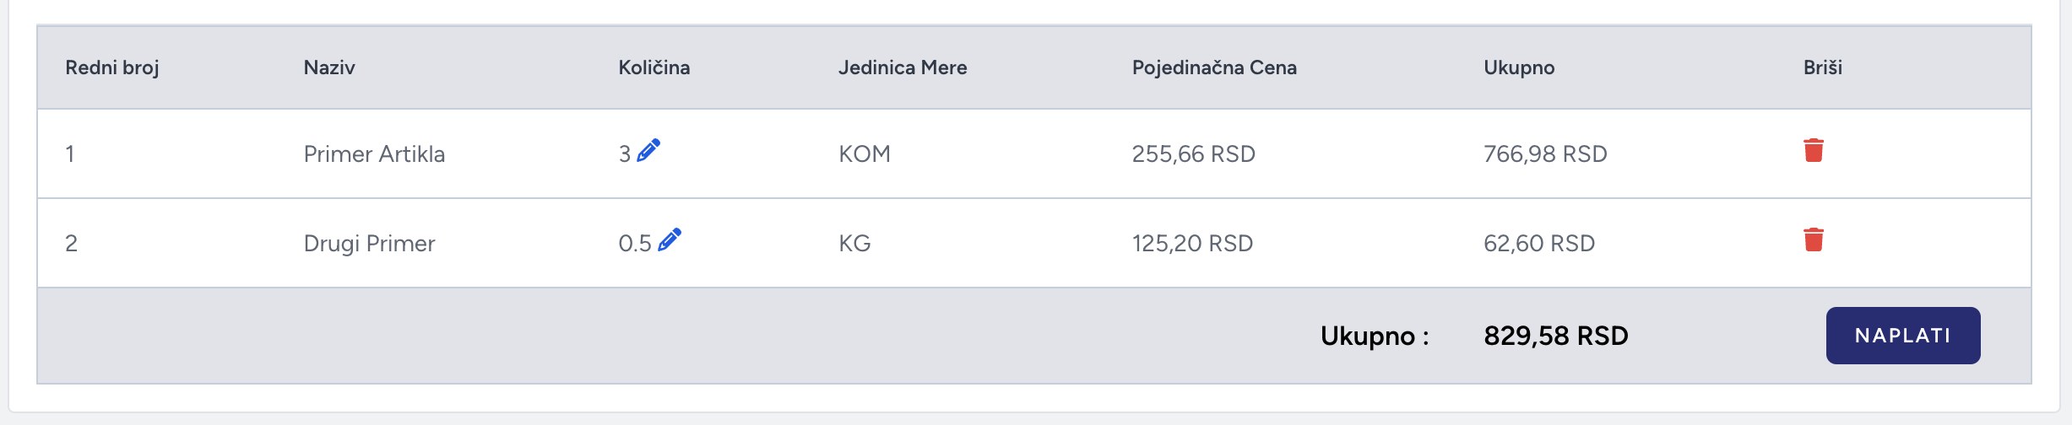Click the 255,66 RSD unit price
Image resolution: width=2072 pixels, height=425 pixels.
click(1194, 153)
